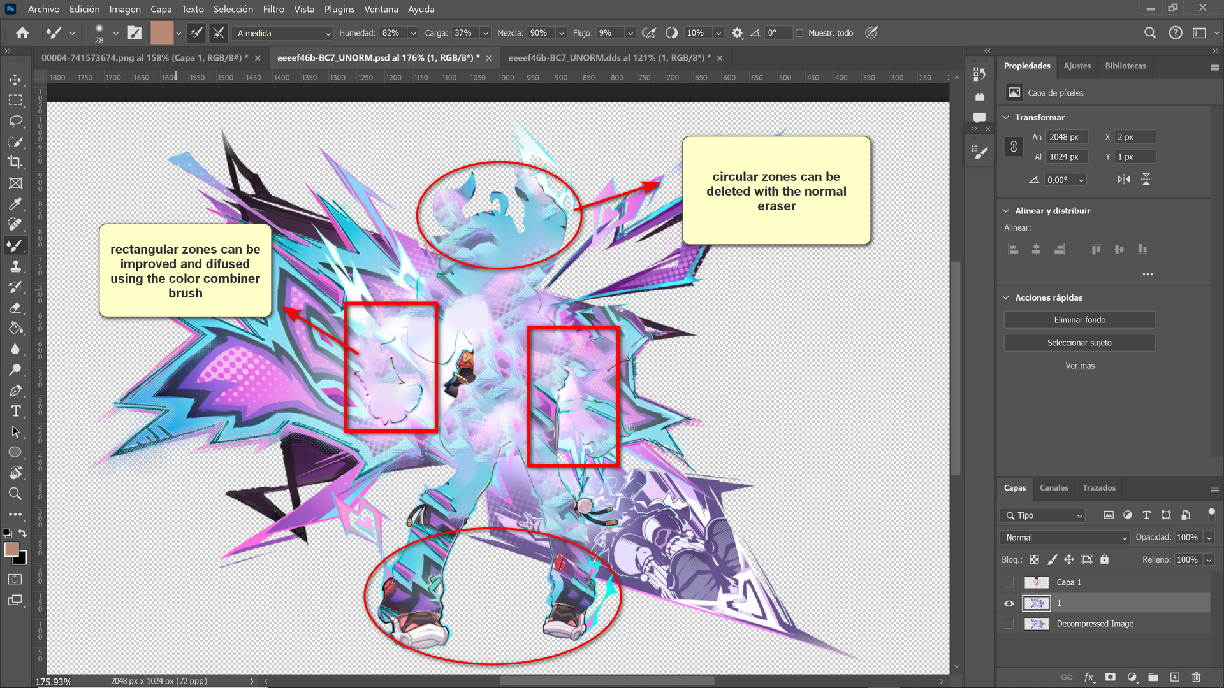Select the Crop tool
Image resolution: width=1224 pixels, height=688 pixels.
point(15,162)
